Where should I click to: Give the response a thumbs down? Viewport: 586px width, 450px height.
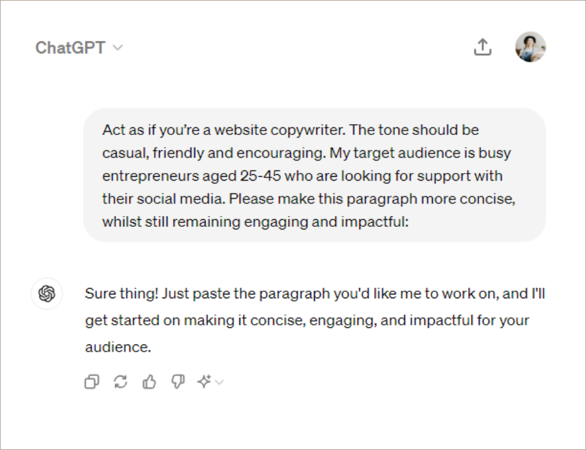click(178, 382)
